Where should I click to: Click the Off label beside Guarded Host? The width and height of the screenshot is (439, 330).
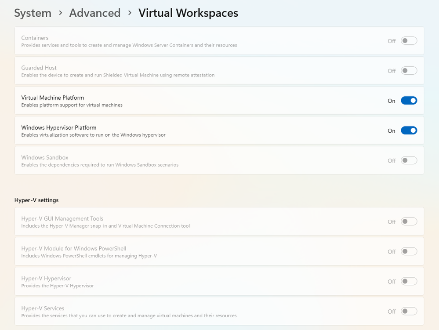(x=392, y=71)
